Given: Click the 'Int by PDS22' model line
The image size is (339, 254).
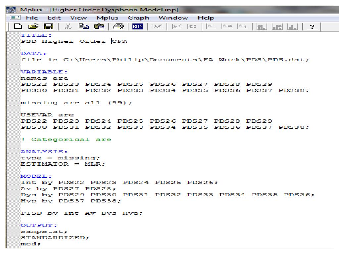Looking at the screenshot, I should click(119, 183).
